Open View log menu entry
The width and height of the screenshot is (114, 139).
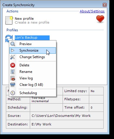tap(32, 78)
